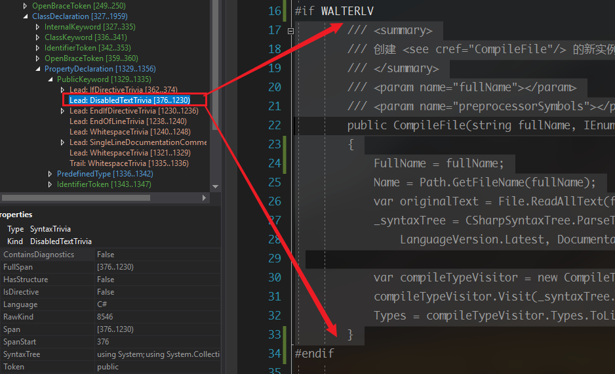615x374 pixels.
Task: Click the Token property value public
Action: [108, 367]
